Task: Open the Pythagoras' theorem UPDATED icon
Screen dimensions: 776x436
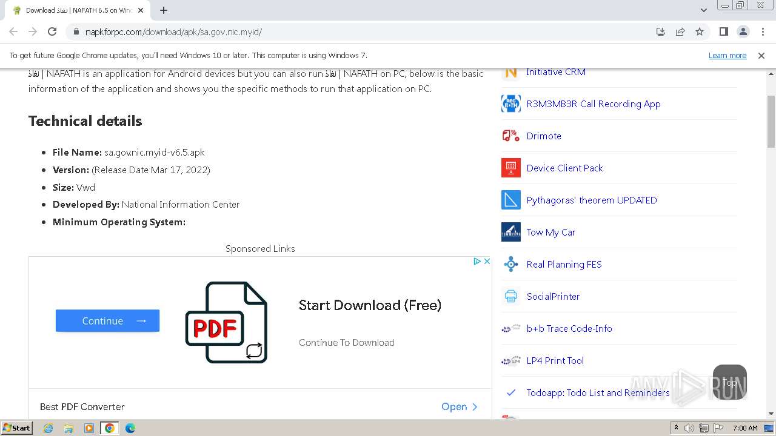Action: (511, 200)
